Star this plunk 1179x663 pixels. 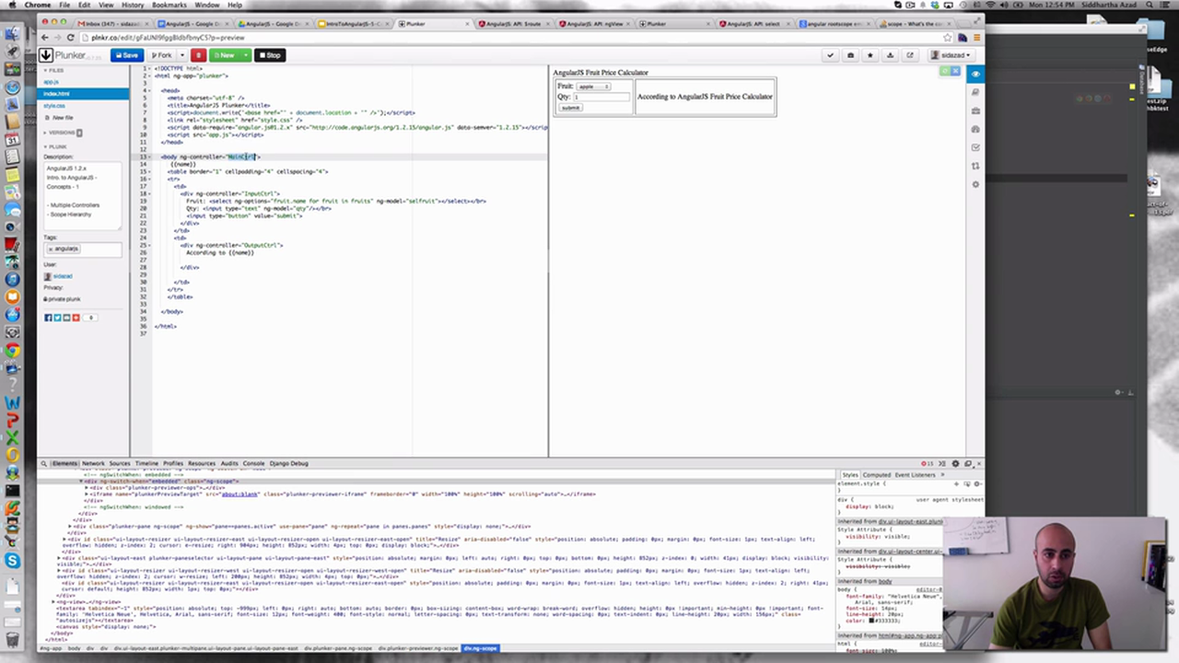pyautogui.click(x=870, y=55)
